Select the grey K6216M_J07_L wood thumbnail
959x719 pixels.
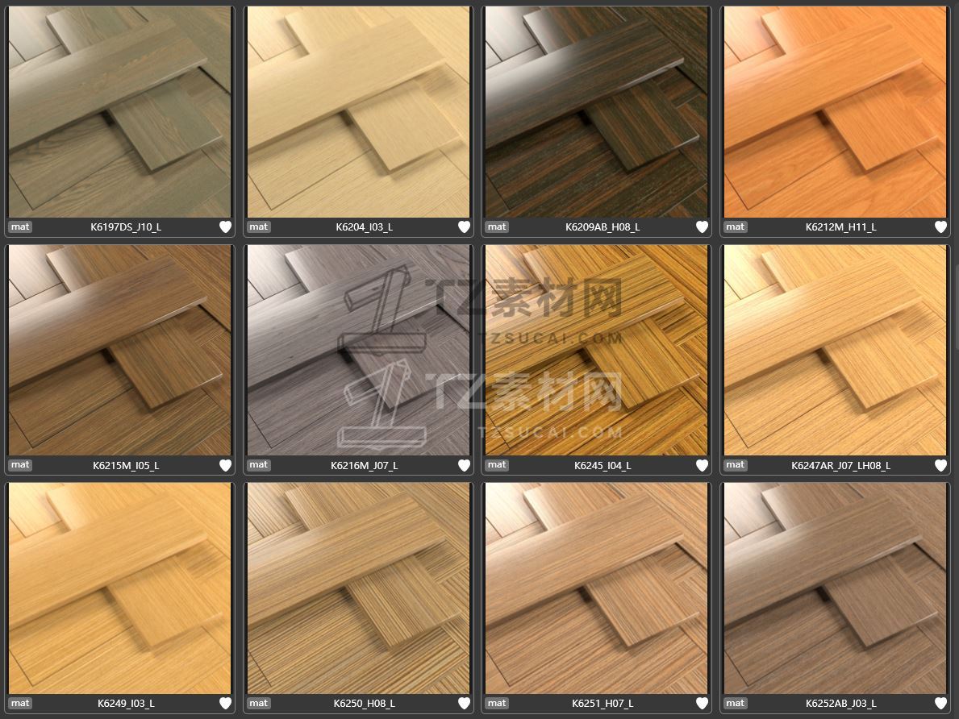coord(358,351)
